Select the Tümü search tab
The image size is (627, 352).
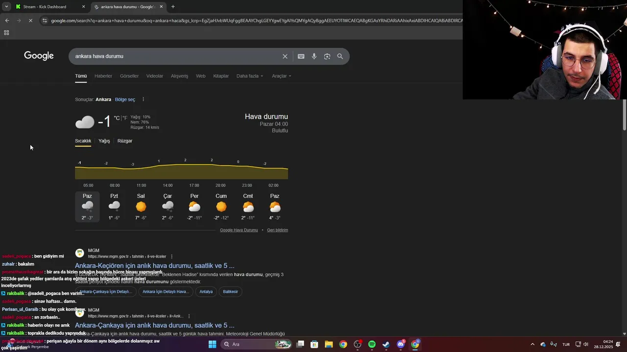[81, 76]
